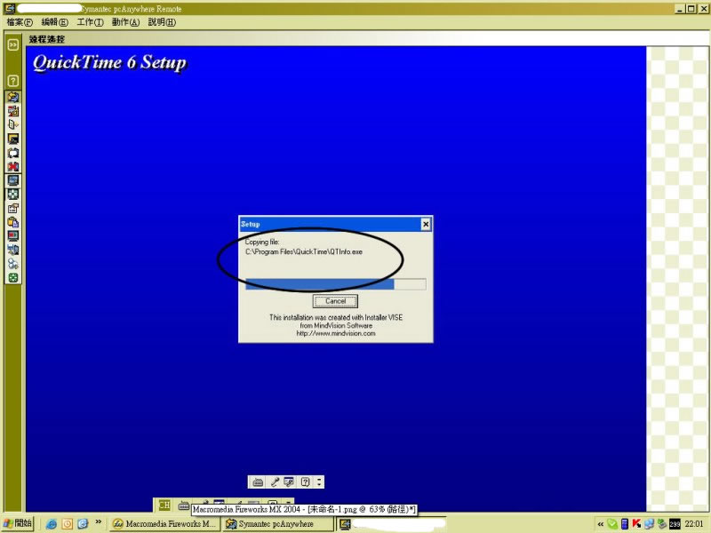711x533 pixels.
Task: Click the third quick launch icon
Action: [x=83, y=524]
